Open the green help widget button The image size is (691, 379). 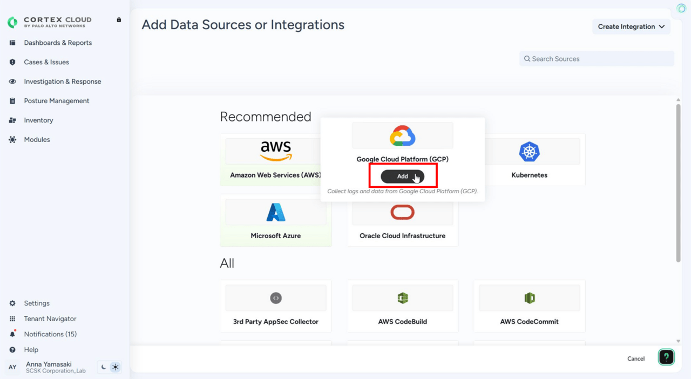point(666,357)
